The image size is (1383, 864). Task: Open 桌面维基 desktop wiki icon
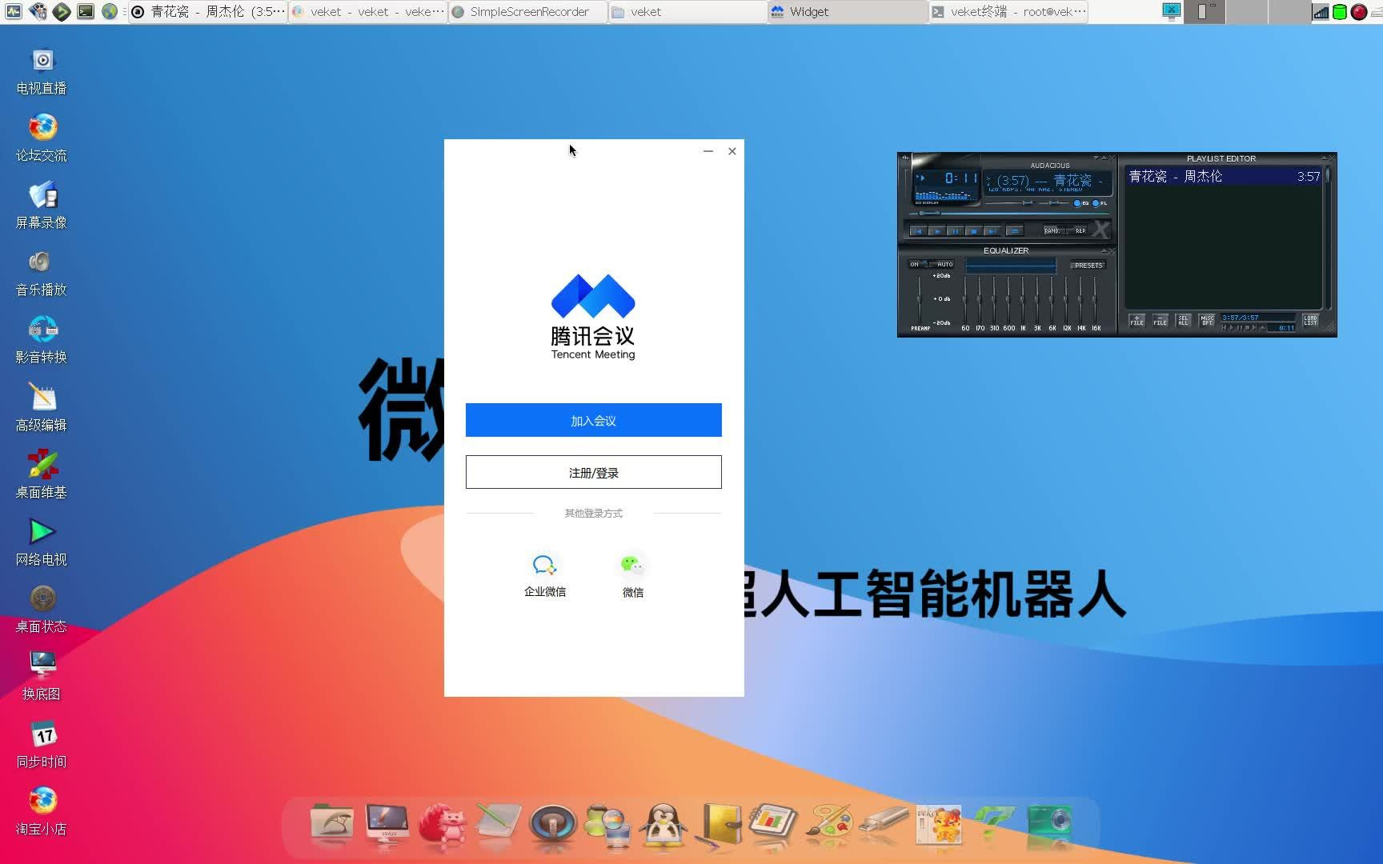pyautogui.click(x=42, y=475)
